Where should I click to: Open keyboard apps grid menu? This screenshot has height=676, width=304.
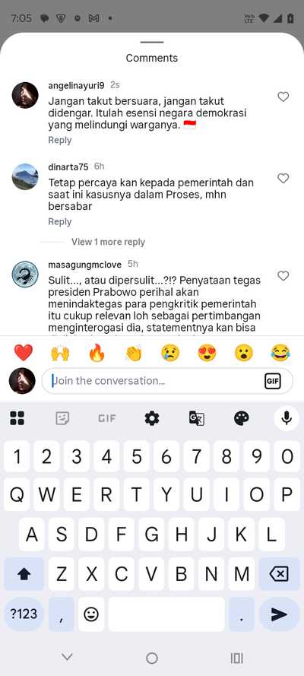tap(17, 418)
